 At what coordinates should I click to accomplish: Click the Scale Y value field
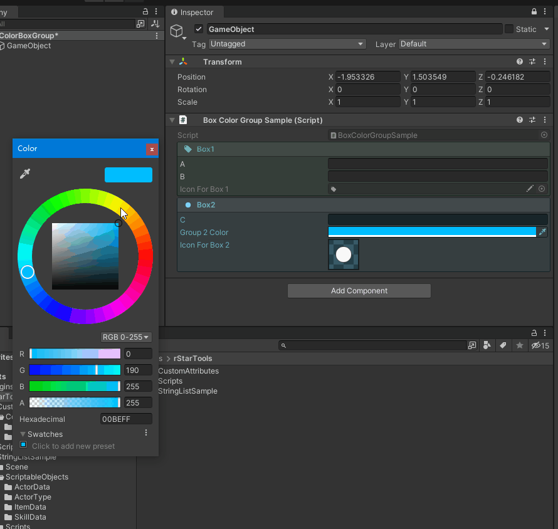(x=443, y=102)
